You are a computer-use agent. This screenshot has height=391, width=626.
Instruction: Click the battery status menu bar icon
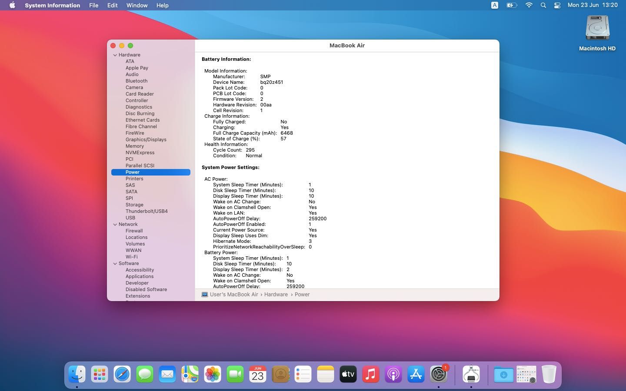pos(512,5)
